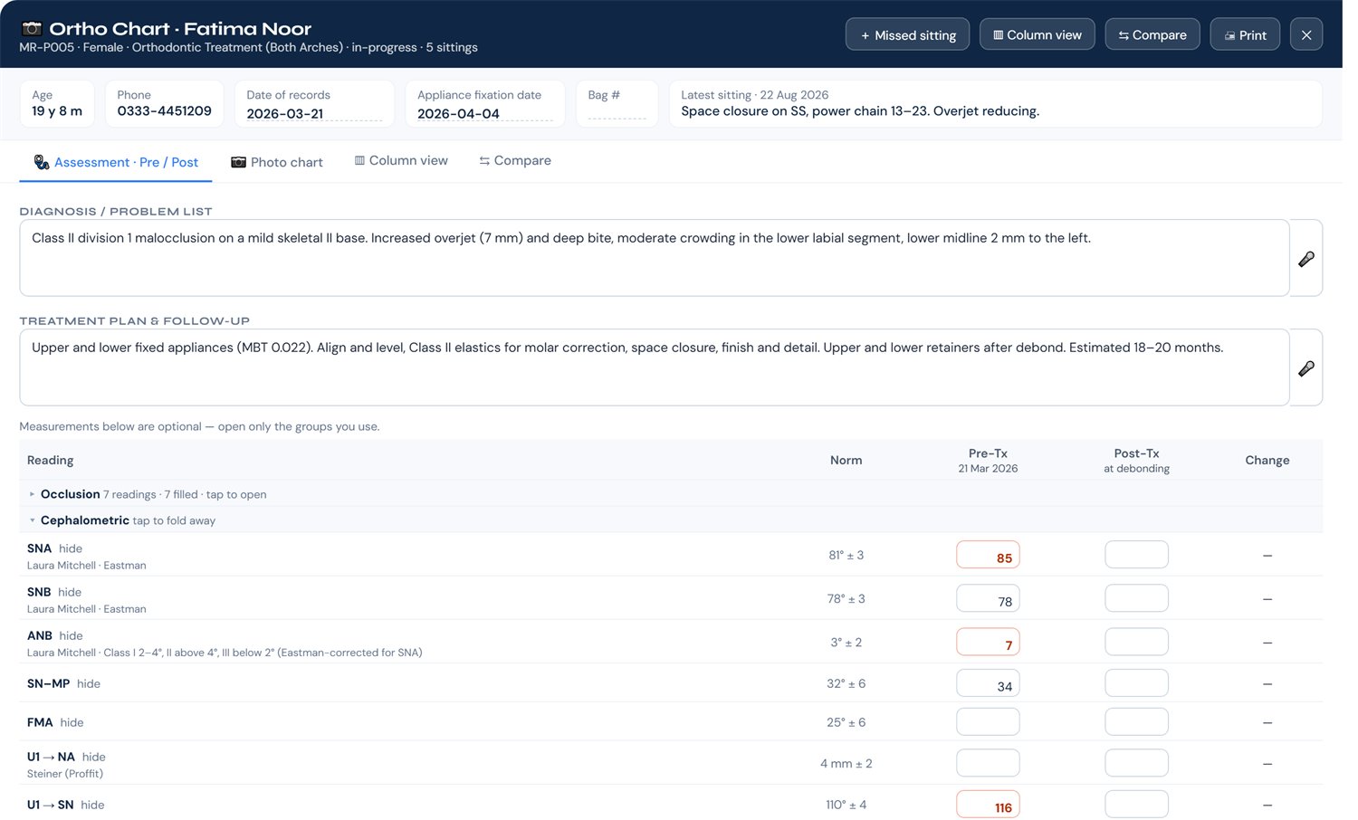Open the Column view tab
This screenshot has height=820, width=1358.
[x=401, y=160]
